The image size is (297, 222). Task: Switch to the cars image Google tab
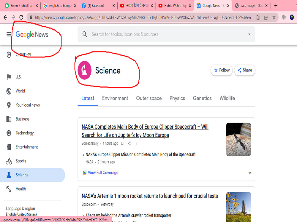(251, 6)
